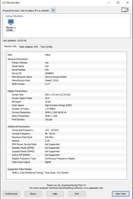The height and width of the screenshot is (199, 133).
Task: Open the Test Config tab
Action: [46, 47]
